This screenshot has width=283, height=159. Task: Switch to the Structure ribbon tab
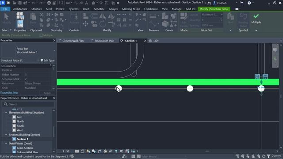coord(37,9)
